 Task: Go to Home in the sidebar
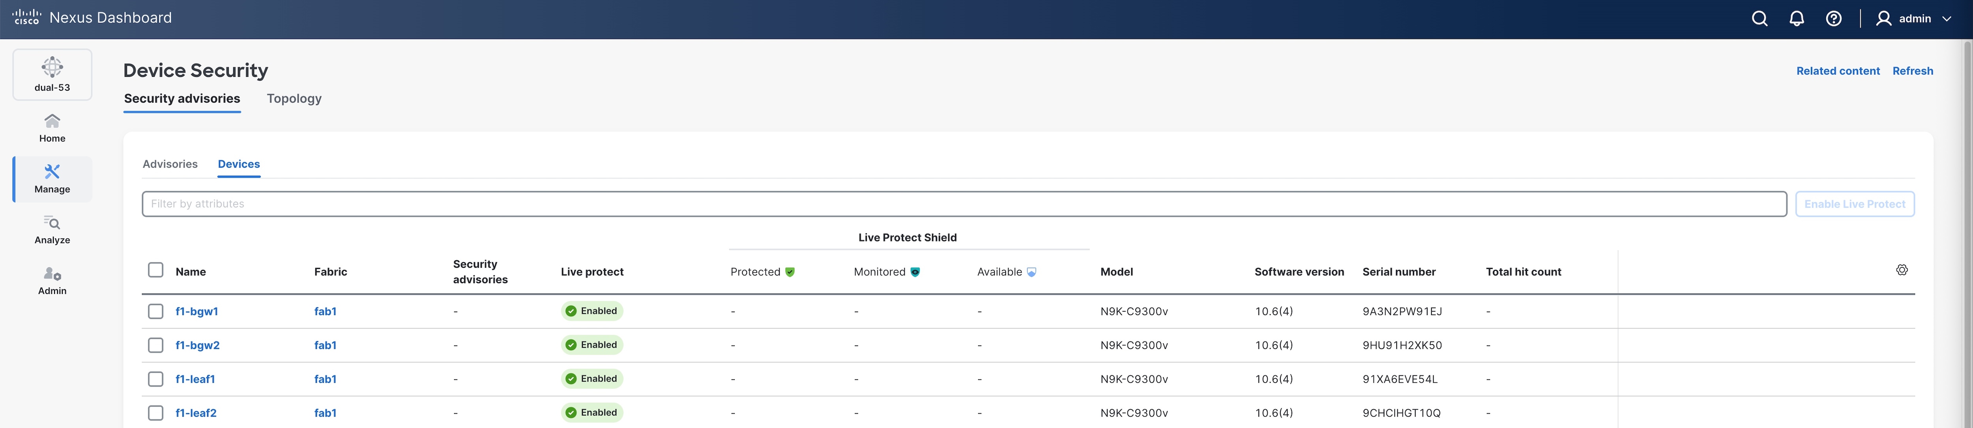(52, 128)
